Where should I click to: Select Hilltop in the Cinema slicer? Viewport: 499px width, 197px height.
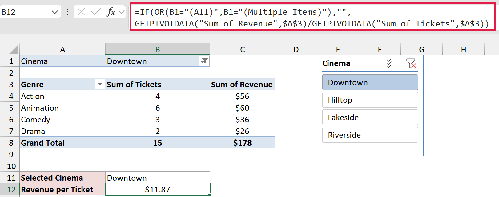pos(370,100)
